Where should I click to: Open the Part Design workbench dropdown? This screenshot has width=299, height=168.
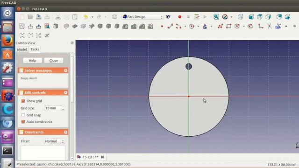coord(143,17)
